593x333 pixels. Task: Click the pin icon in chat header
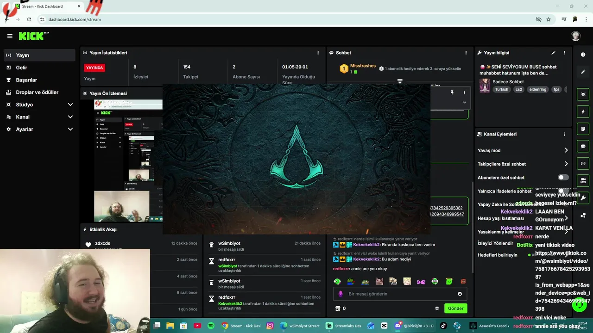click(x=452, y=92)
